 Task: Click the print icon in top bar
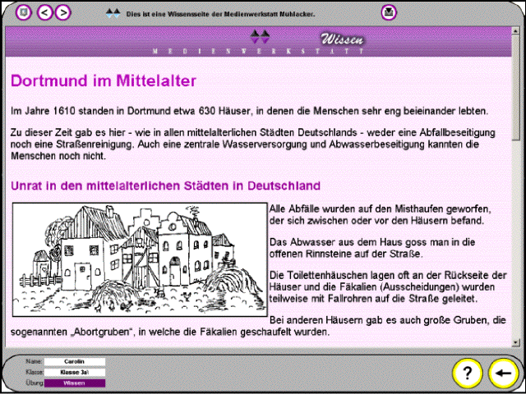click(x=389, y=12)
